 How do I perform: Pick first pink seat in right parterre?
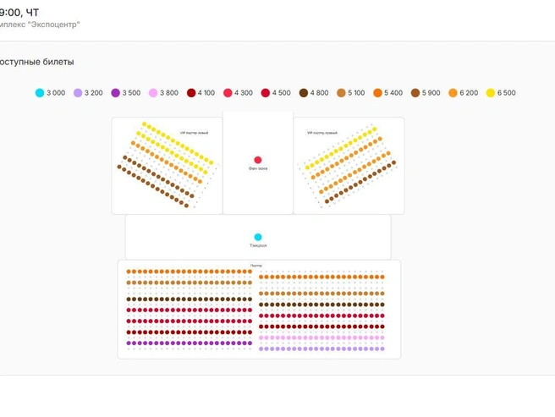261,337
